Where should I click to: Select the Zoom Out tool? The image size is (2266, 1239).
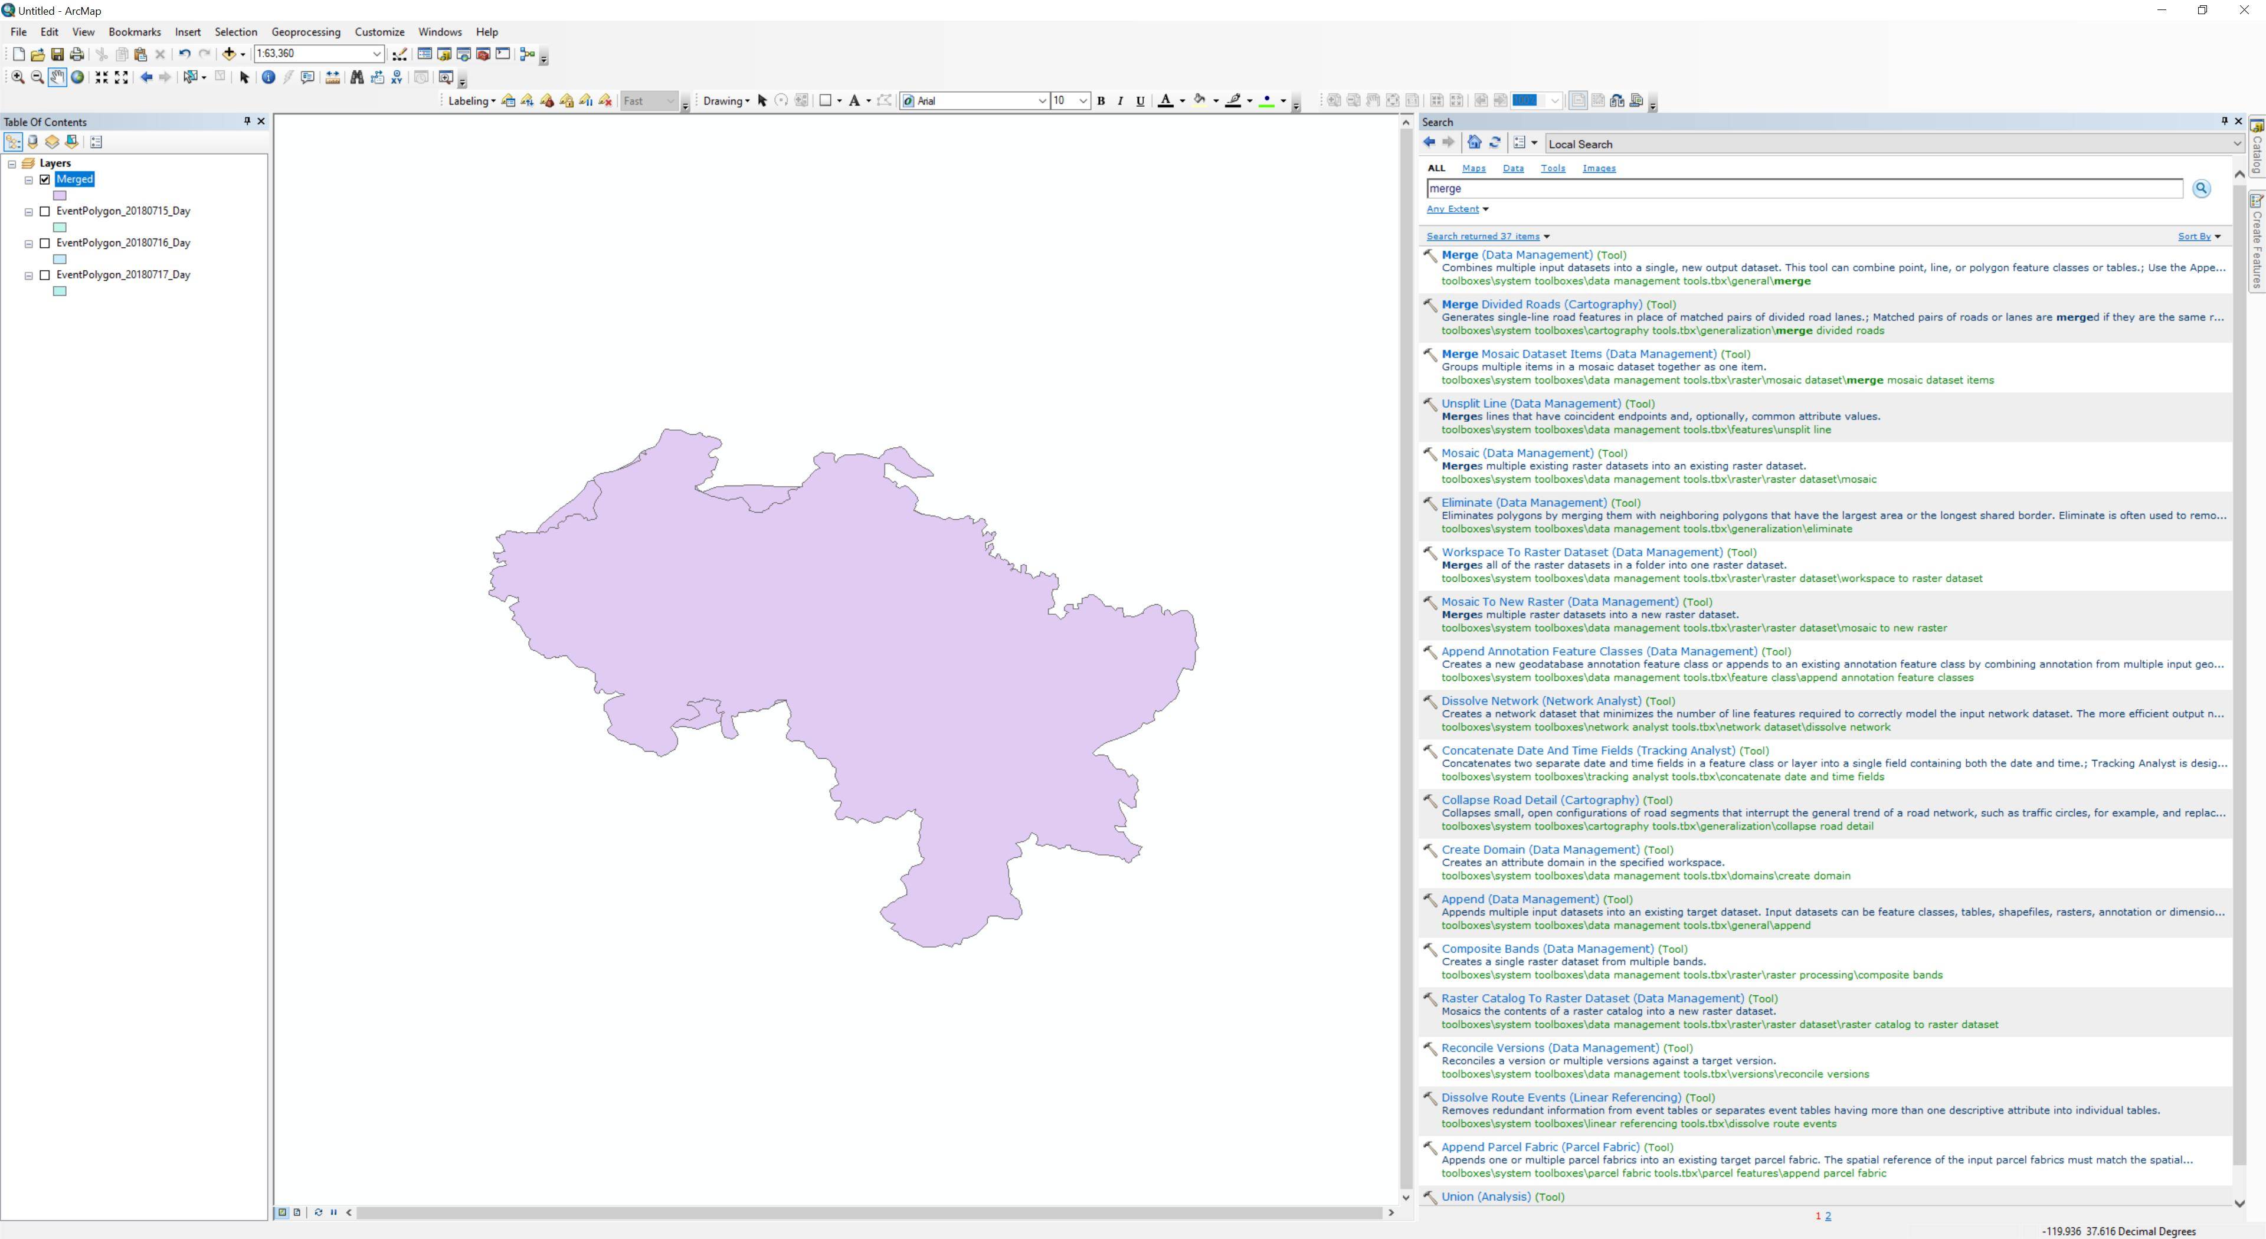pos(37,77)
